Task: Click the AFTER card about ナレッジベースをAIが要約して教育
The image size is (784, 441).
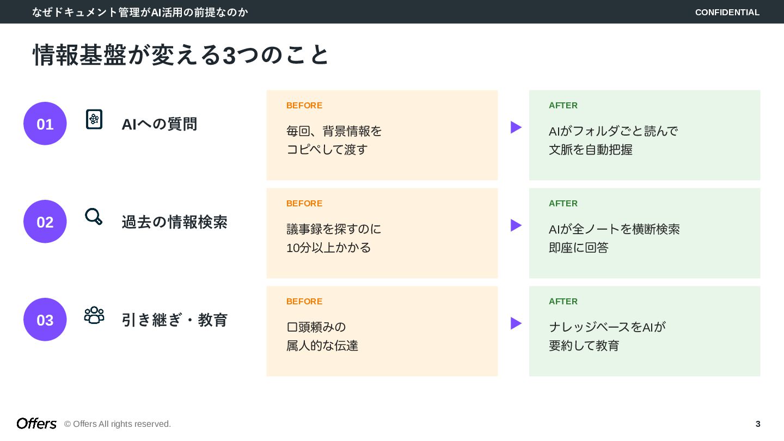Action: [x=645, y=331]
